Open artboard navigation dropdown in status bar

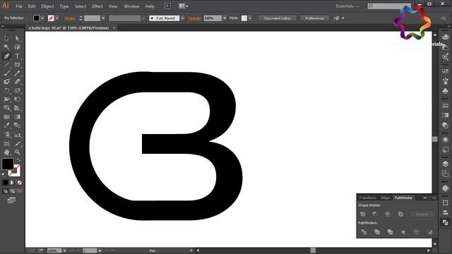[x=100, y=251]
